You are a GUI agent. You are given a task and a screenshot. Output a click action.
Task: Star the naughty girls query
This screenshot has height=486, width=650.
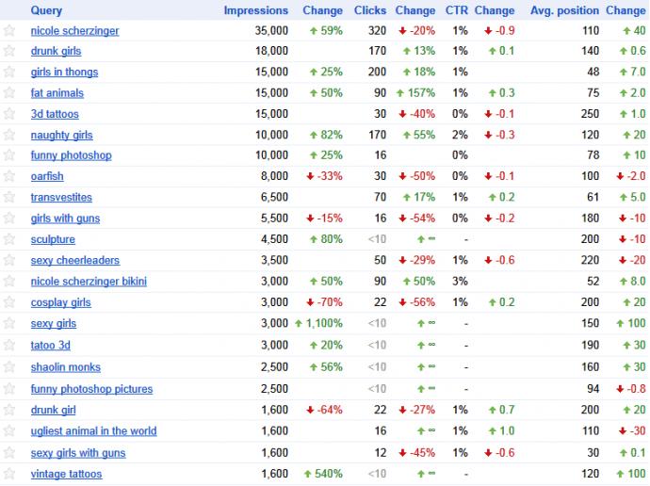(x=9, y=135)
